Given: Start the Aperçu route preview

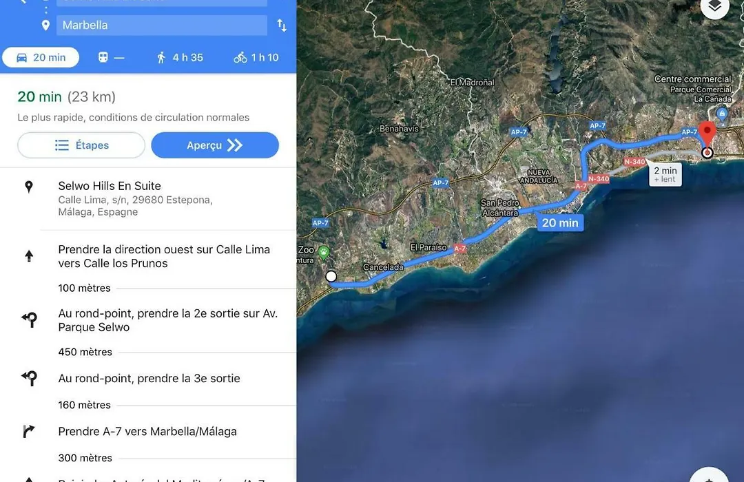Looking at the screenshot, I should click(x=215, y=145).
